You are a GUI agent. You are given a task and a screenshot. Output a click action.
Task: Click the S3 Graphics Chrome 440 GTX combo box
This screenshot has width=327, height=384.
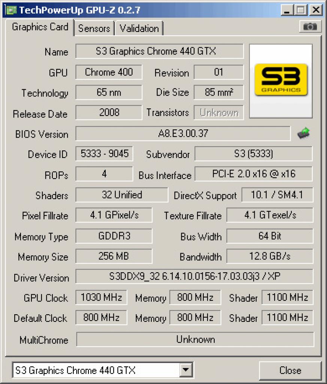(103, 370)
